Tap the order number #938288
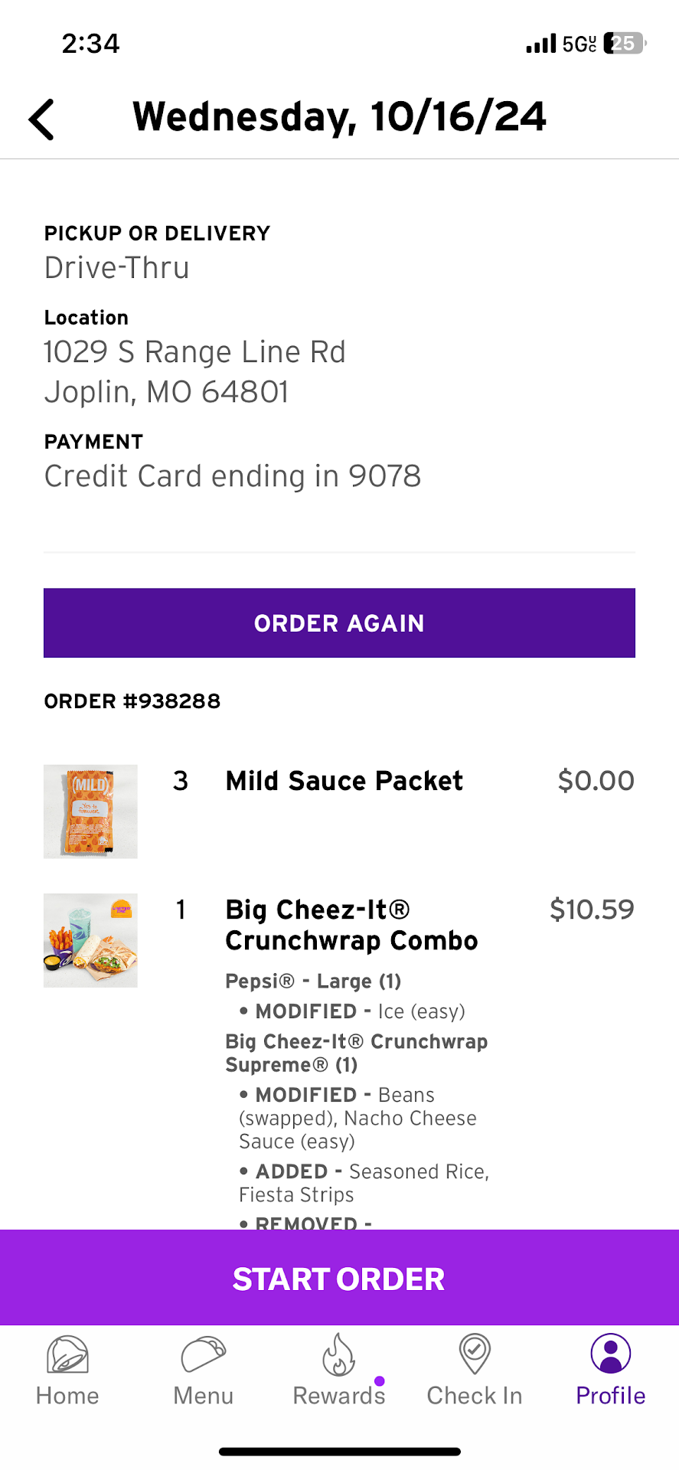This screenshot has height=1470, width=679. (132, 701)
